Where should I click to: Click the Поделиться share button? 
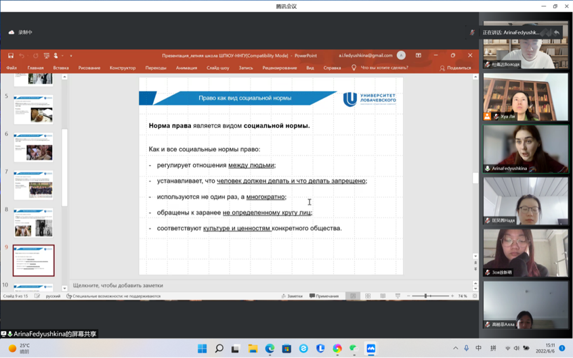tap(455, 68)
